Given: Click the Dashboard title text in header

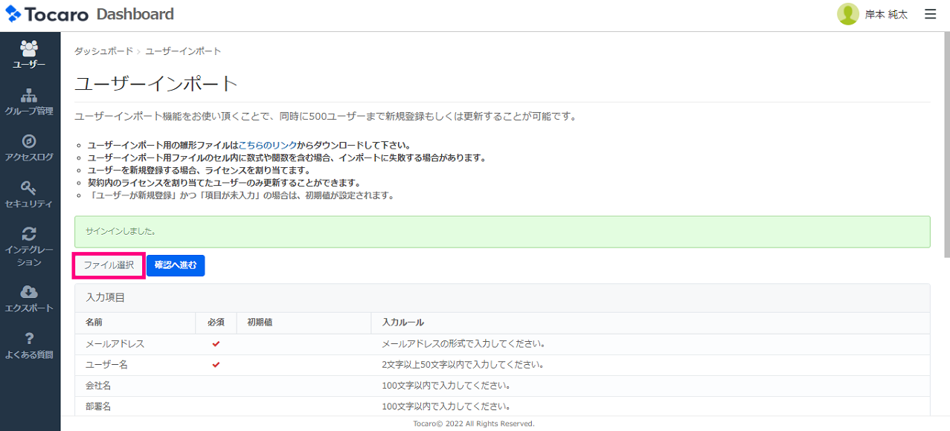Looking at the screenshot, I should [135, 14].
